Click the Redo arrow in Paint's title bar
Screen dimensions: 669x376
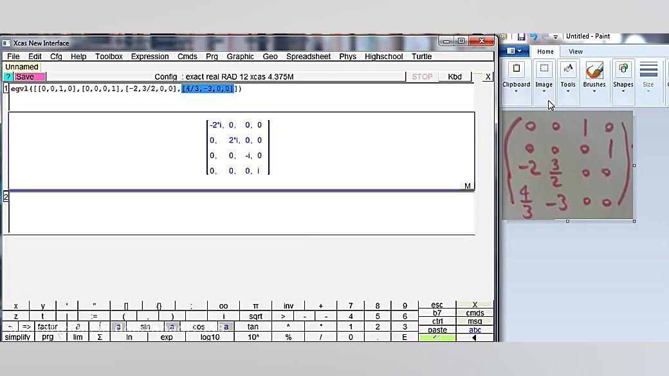click(x=544, y=37)
